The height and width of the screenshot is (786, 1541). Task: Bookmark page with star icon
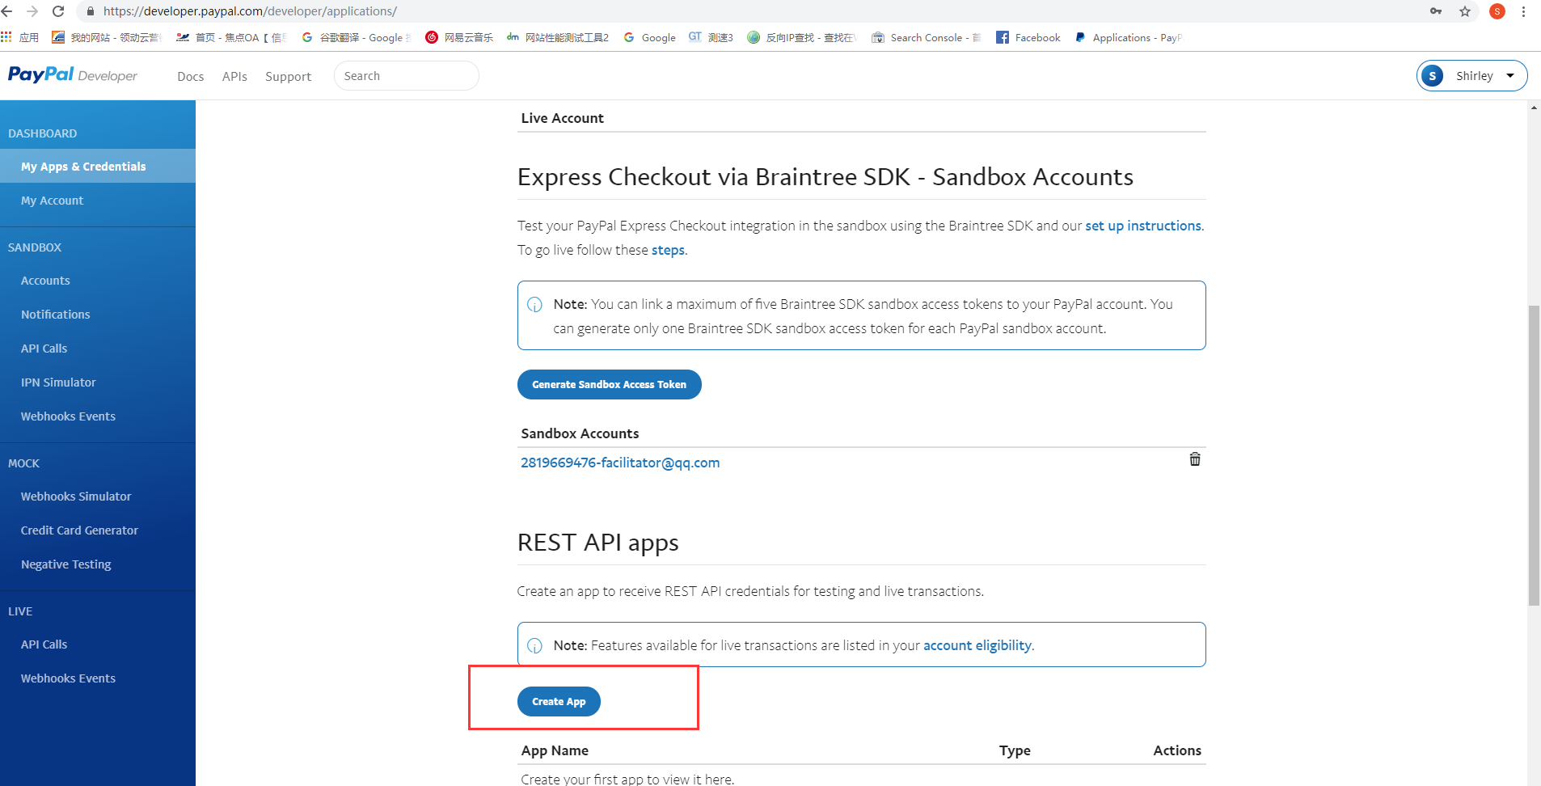click(x=1464, y=11)
